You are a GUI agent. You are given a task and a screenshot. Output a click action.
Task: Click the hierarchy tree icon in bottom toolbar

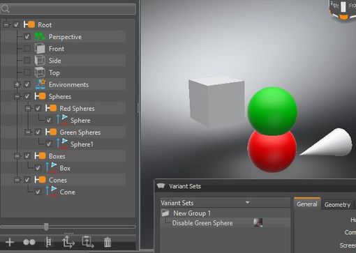point(48,242)
